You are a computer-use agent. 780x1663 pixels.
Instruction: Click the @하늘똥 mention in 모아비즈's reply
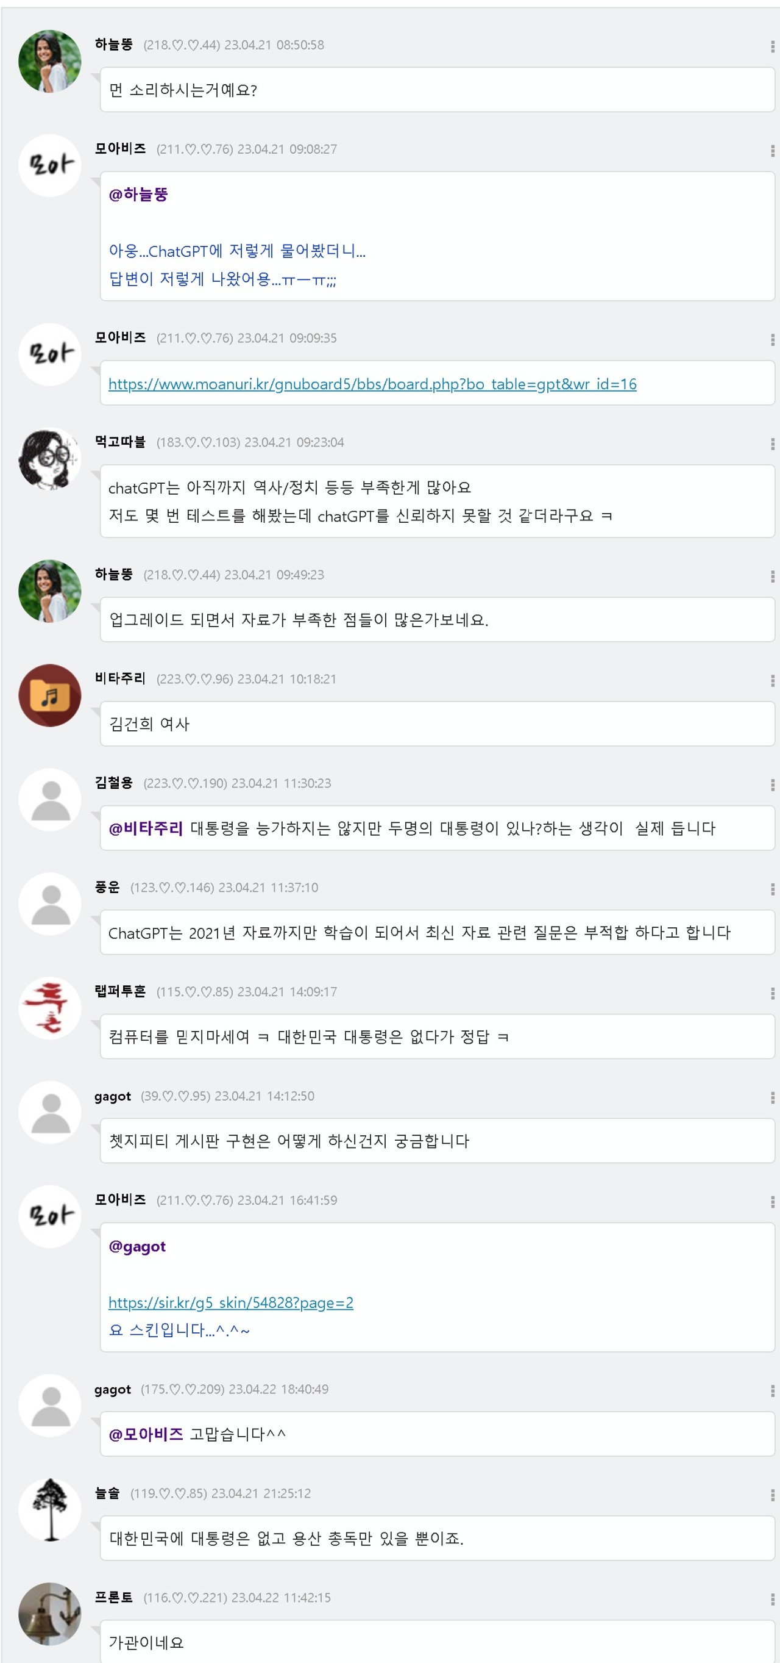[138, 195]
